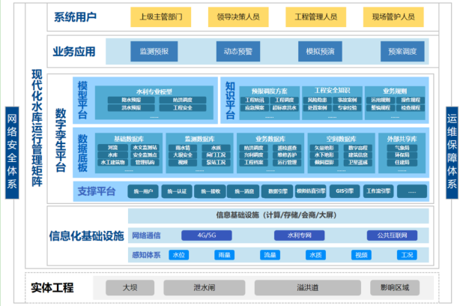Select the 泄水闸 entity box
Screen dimensions: 460x306
204,286
